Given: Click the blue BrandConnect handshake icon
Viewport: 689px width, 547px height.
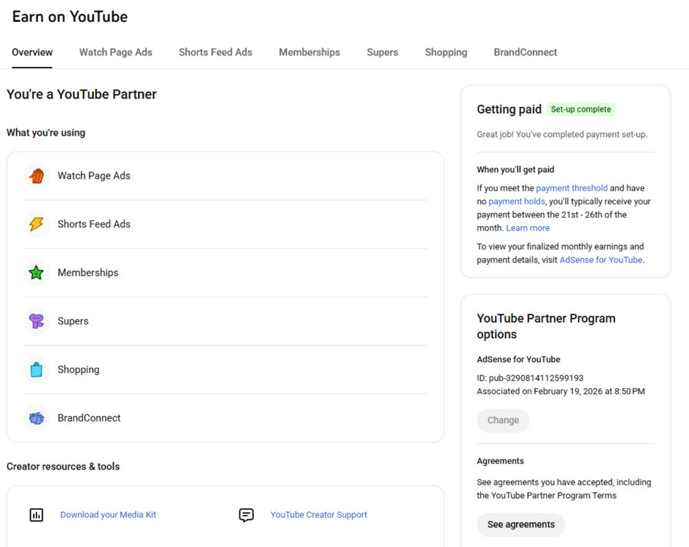Looking at the screenshot, I should tap(36, 418).
